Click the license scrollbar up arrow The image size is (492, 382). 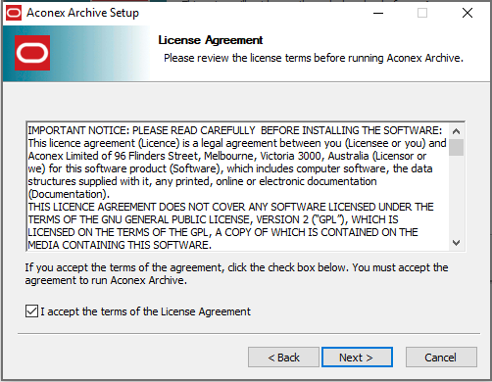tap(457, 131)
